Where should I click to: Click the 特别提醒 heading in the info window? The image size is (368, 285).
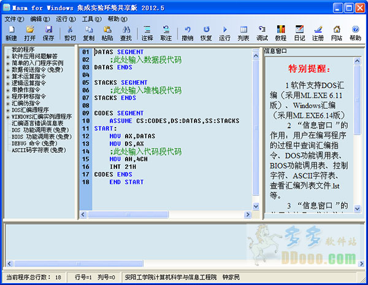pos(309,69)
